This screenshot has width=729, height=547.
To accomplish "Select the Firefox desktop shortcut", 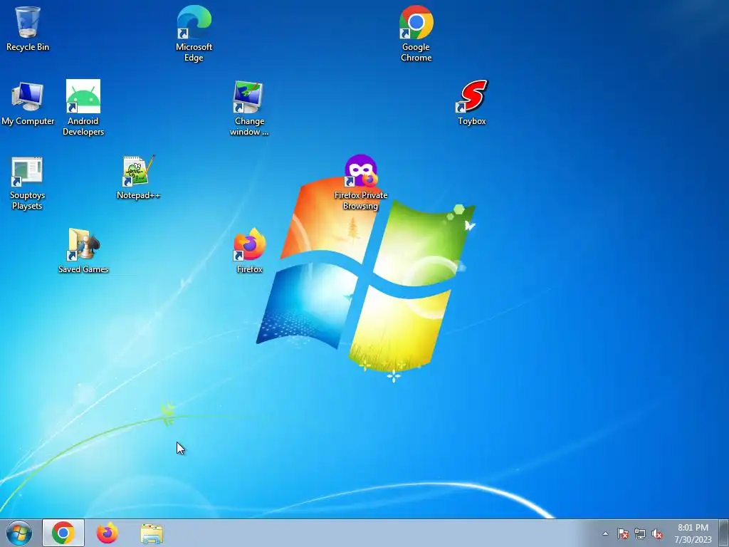I will click(250, 250).
